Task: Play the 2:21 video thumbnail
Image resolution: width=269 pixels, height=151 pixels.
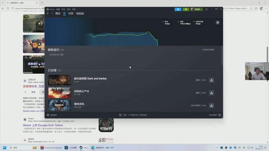Action: pos(34,64)
